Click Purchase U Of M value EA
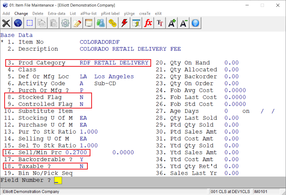286x195 pixels. click(83, 125)
